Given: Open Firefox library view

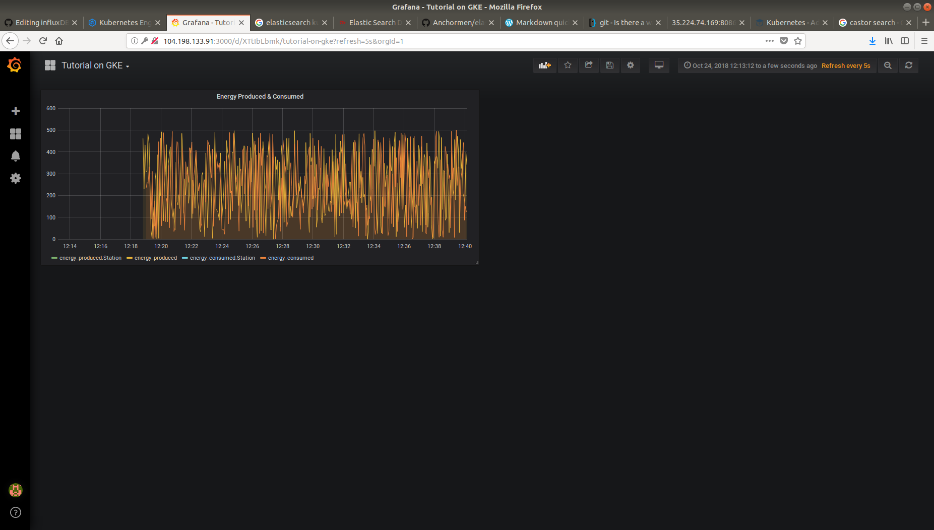Looking at the screenshot, I should [x=888, y=41].
